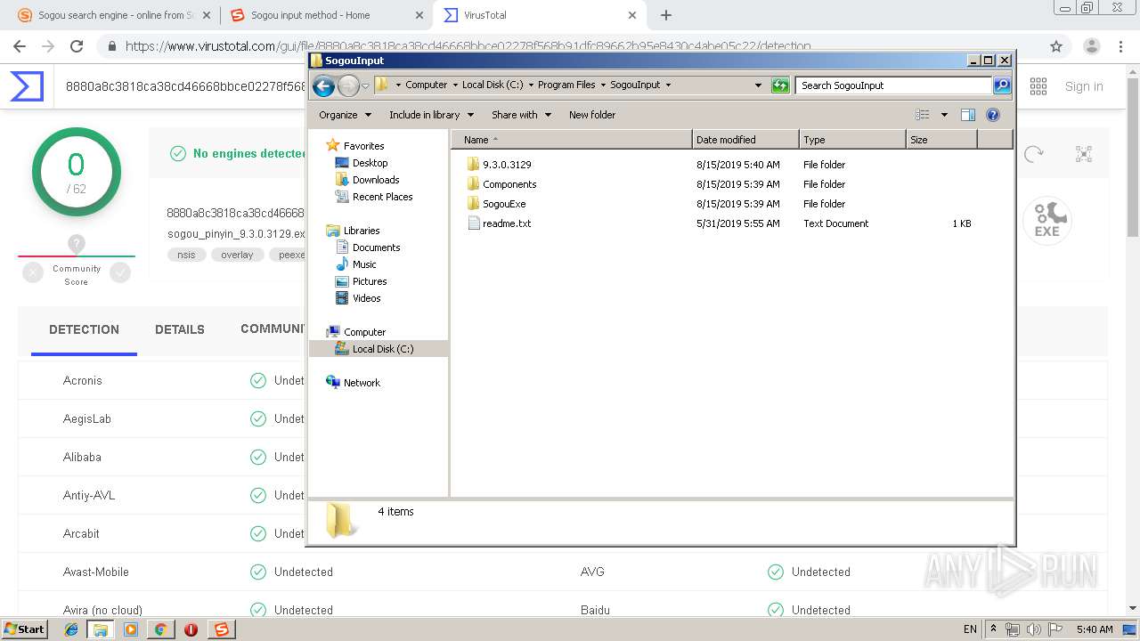Open Libraries in navigation pane

click(362, 231)
